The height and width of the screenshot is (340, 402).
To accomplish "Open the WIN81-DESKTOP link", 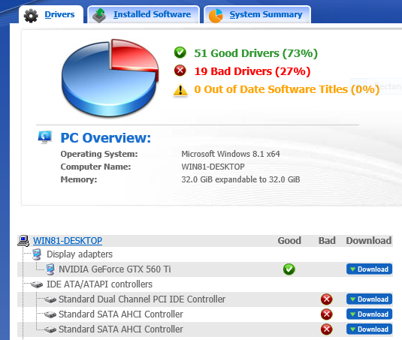I will [x=68, y=241].
